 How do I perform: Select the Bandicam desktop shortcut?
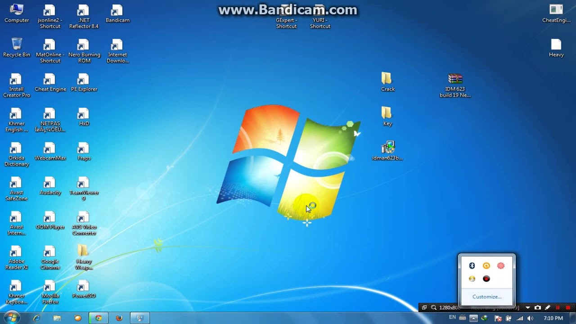coord(117,13)
